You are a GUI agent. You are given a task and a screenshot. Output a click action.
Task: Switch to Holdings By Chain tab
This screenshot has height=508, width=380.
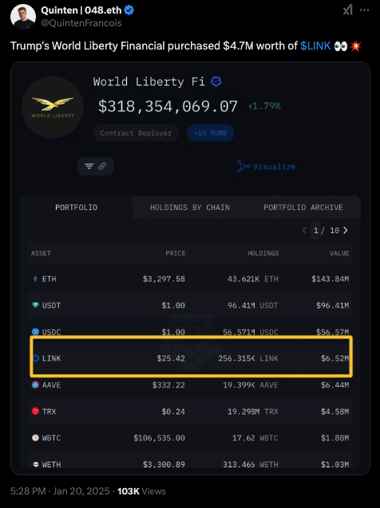[190, 208]
